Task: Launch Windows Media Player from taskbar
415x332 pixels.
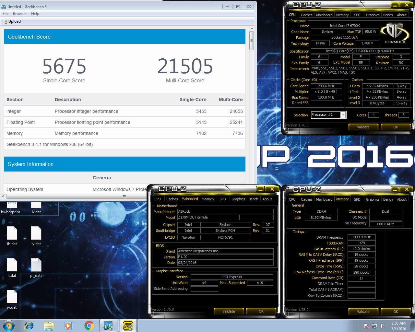Action: [x=69, y=326]
